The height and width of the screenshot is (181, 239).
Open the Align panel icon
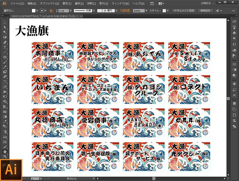(234, 121)
